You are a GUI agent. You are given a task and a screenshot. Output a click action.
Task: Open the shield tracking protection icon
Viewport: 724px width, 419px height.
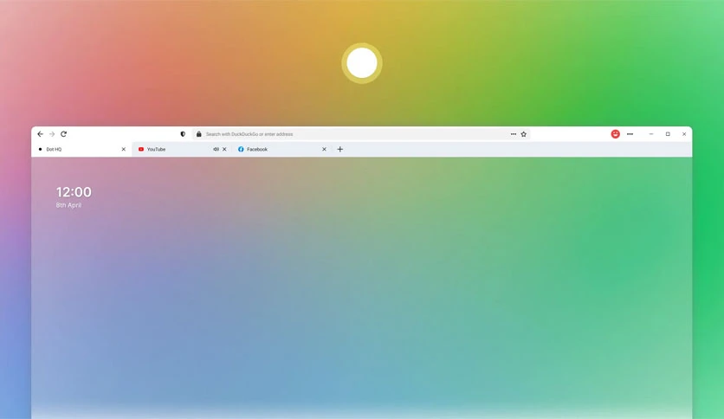tap(183, 134)
